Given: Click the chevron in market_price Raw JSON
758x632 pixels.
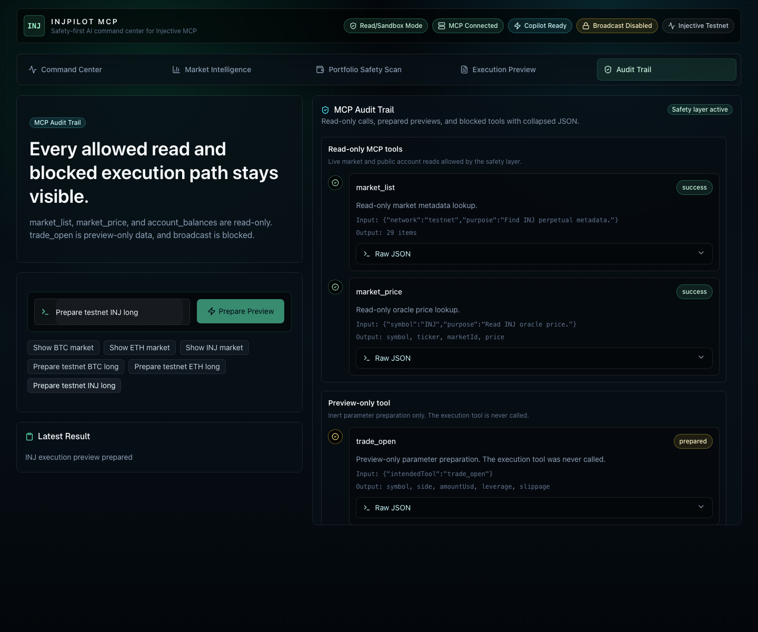Looking at the screenshot, I should pos(701,358).
